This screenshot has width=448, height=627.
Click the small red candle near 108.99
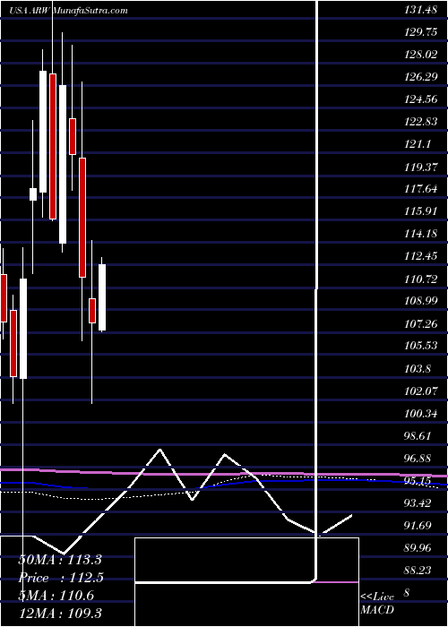click(92, 311)
